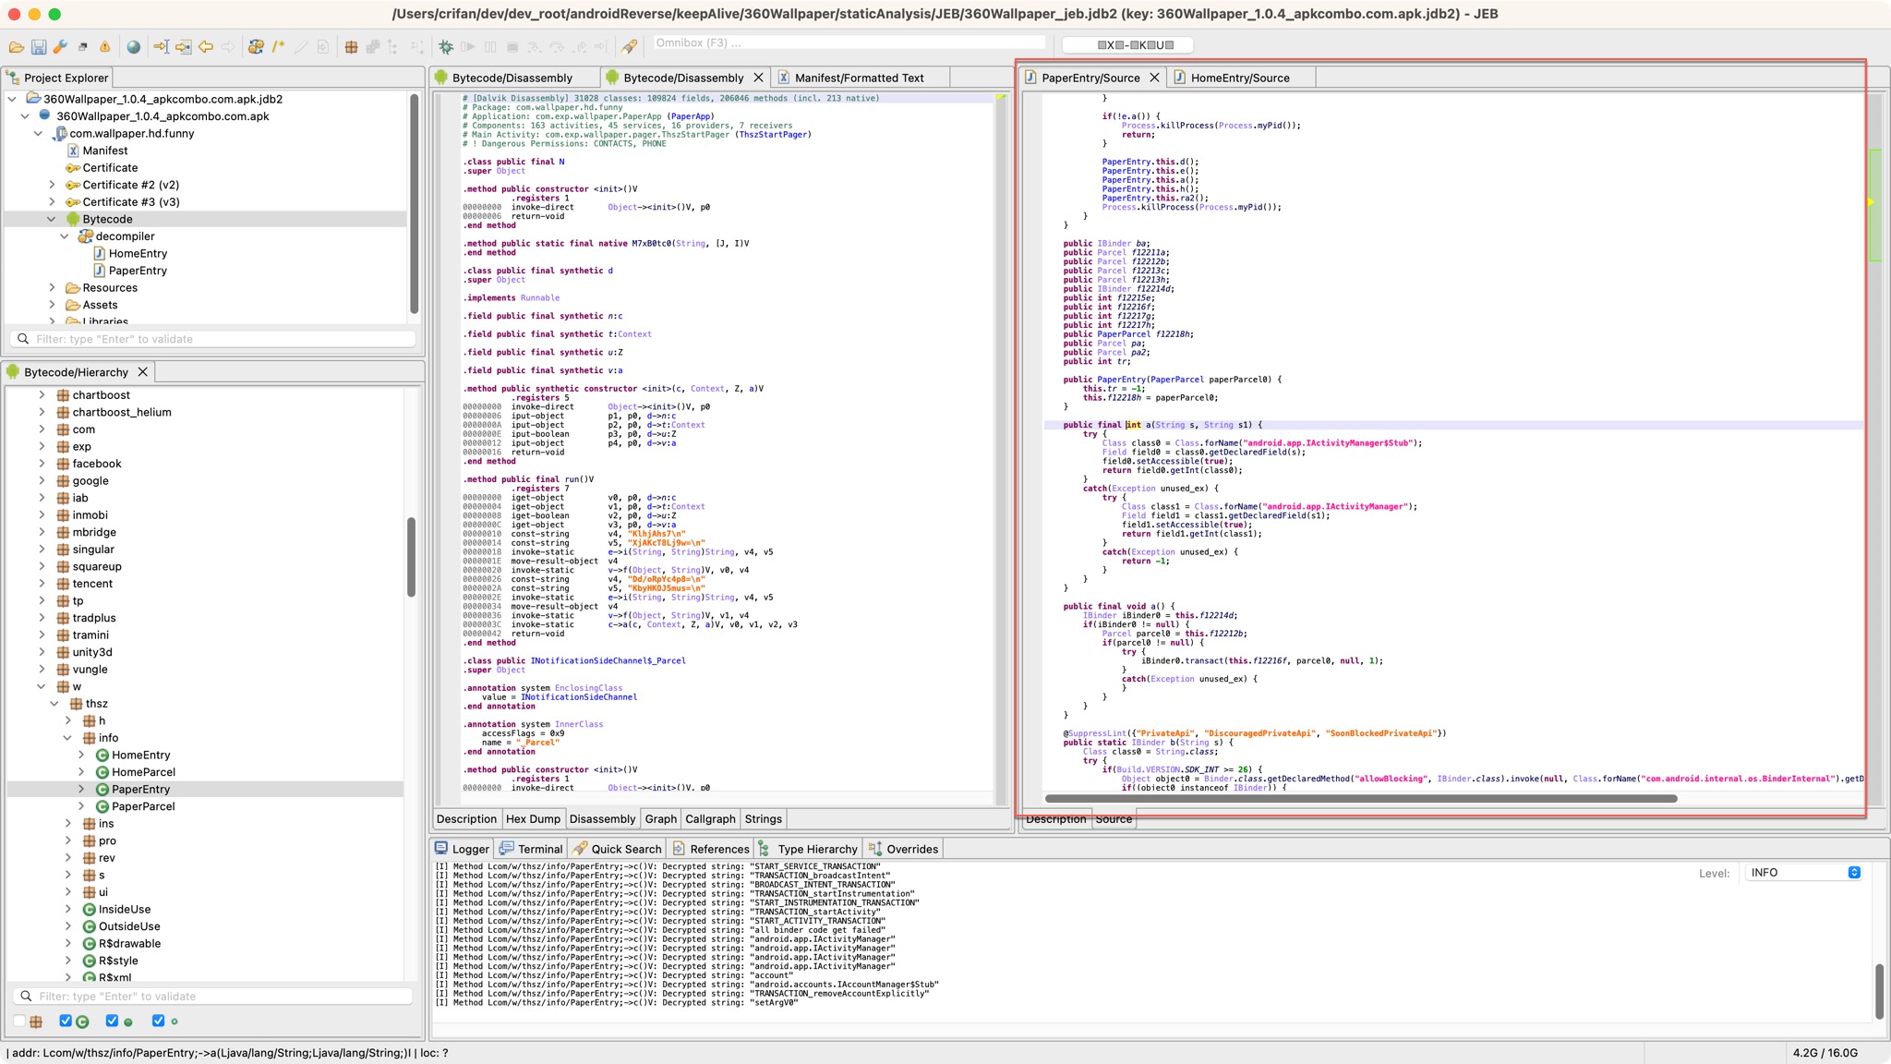This screenshot has height=1064, width=1891.
Task: Expand the PaperEntry class node in hierarchy
Action: [x=81, y=789]
